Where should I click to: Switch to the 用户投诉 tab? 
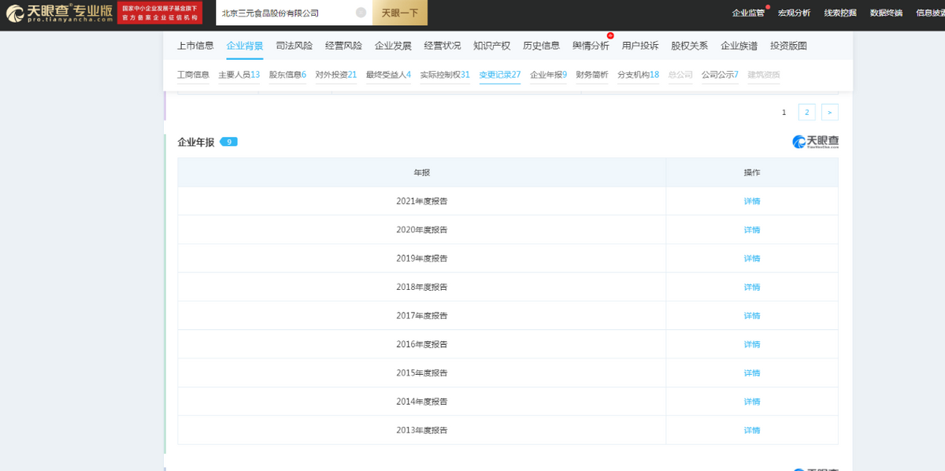pyautogui.click(x=640, y=46)
